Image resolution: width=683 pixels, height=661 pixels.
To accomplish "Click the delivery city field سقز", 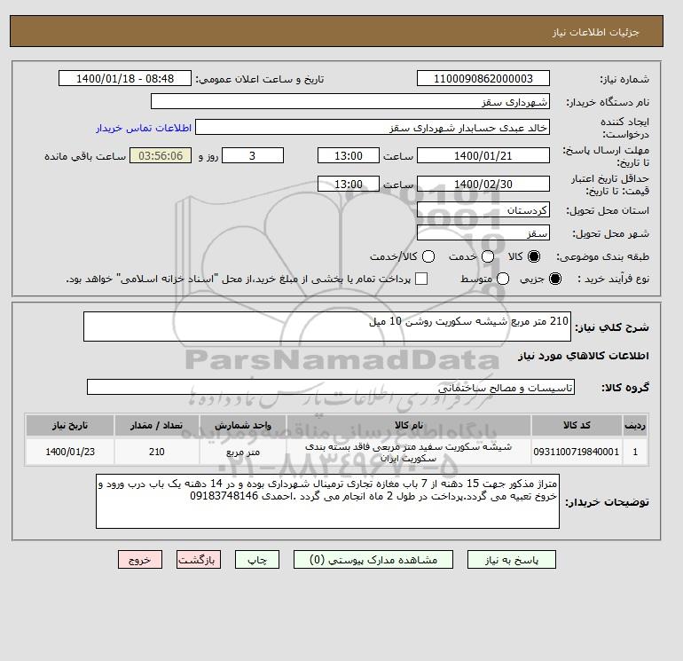I will click(483, 232).
